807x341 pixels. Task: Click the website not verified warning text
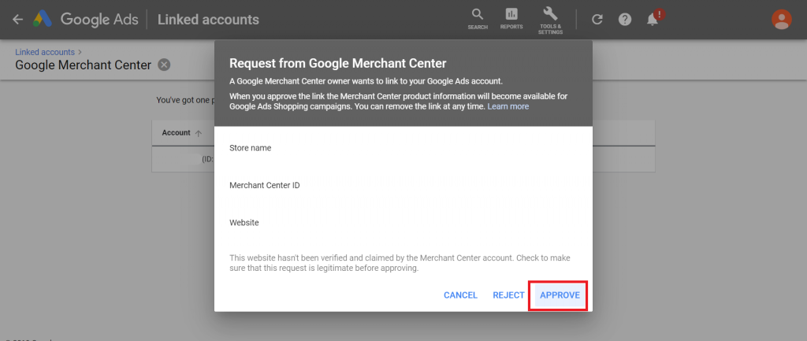[400, 263]
